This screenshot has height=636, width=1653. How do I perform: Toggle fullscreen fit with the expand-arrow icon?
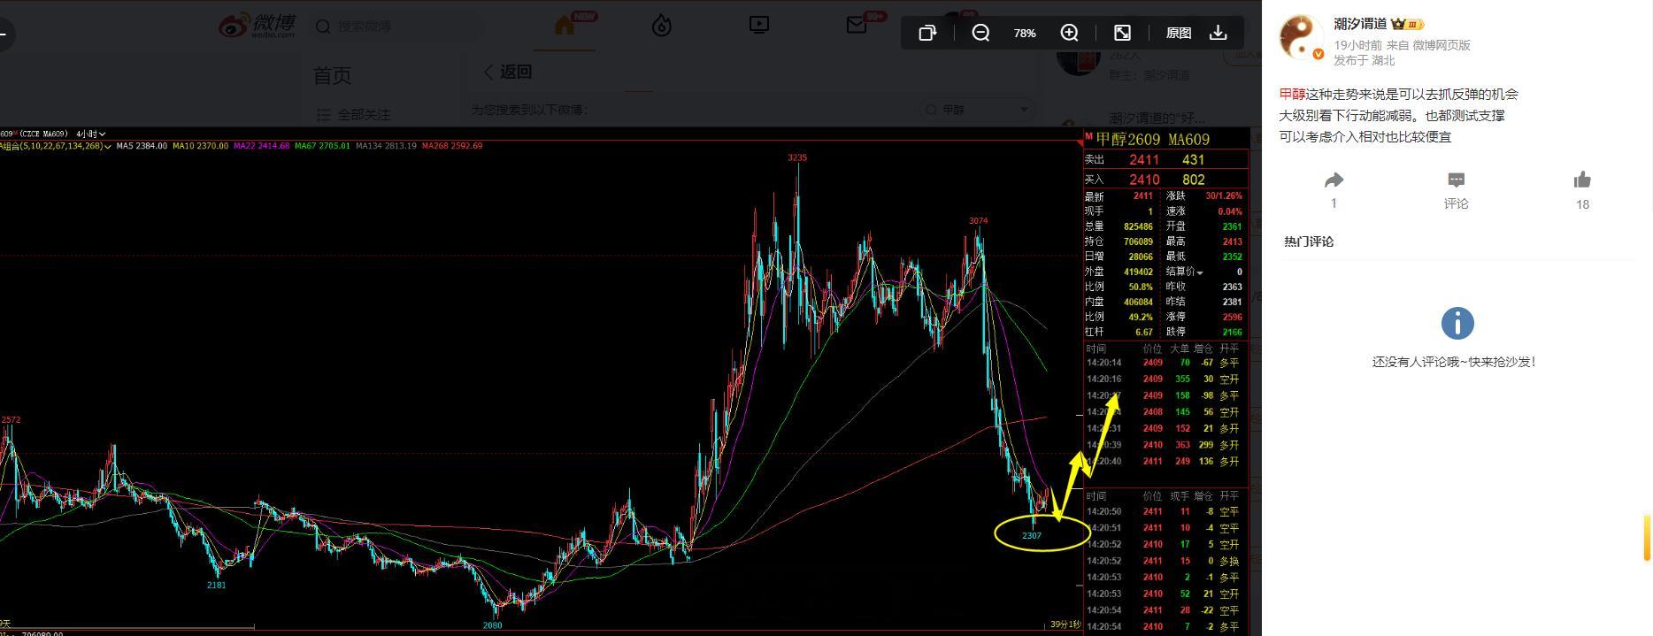(1122, 33)
